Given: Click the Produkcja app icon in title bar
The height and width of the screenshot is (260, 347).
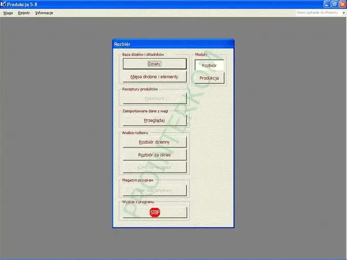Looking at the screenshot, I should [3, 4].
